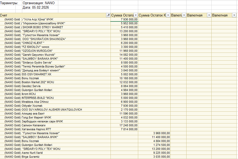Select the "FZ ISMOILOV" чиноз cell

coord(55,47)
